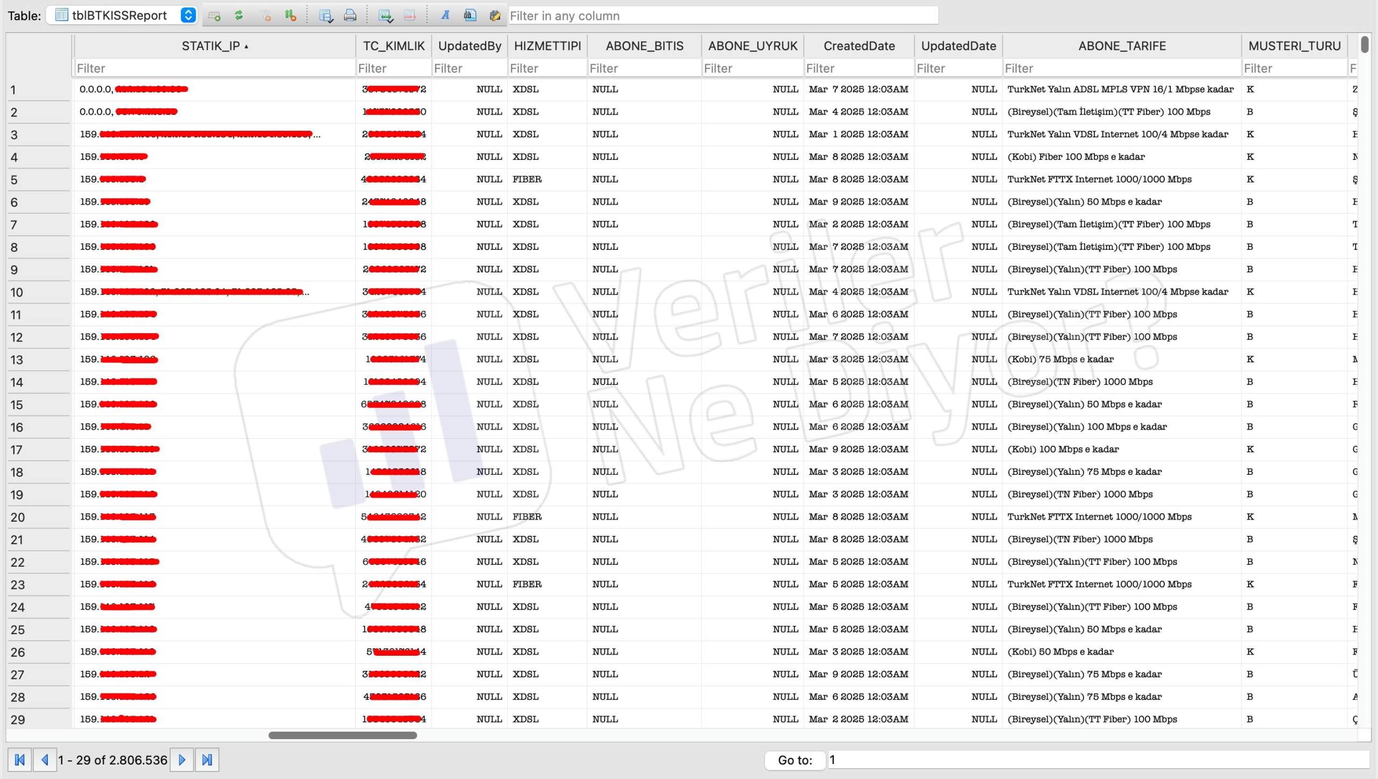Click the clear sorting icon
1378x779 pixels.
tap(290, 16)
